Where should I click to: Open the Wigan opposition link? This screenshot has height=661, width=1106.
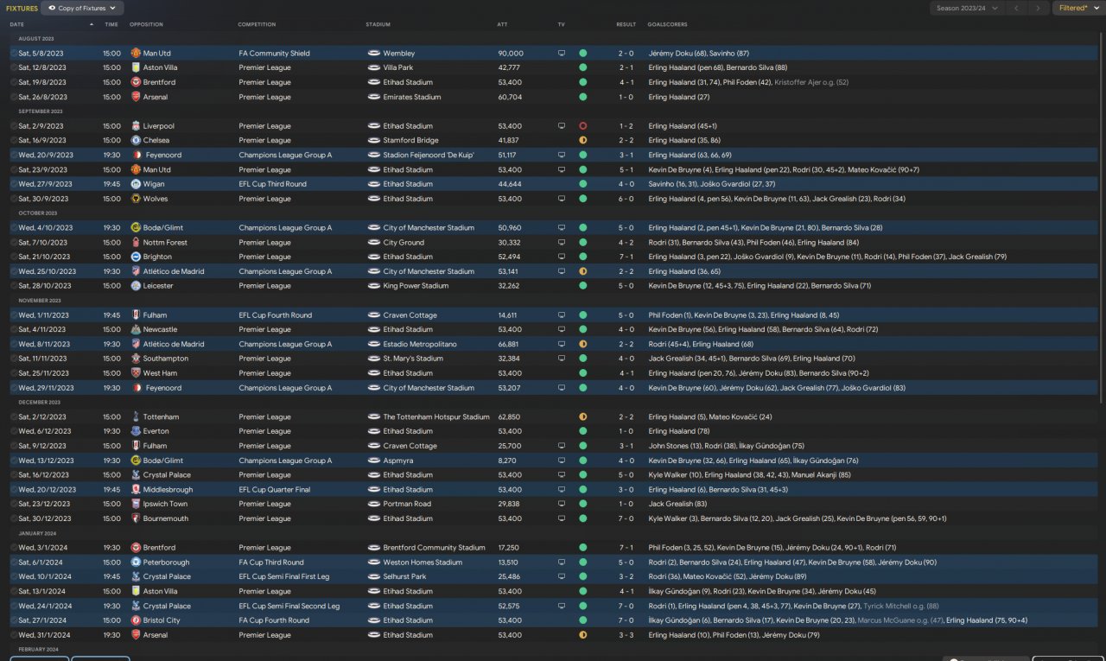point(155,184)
